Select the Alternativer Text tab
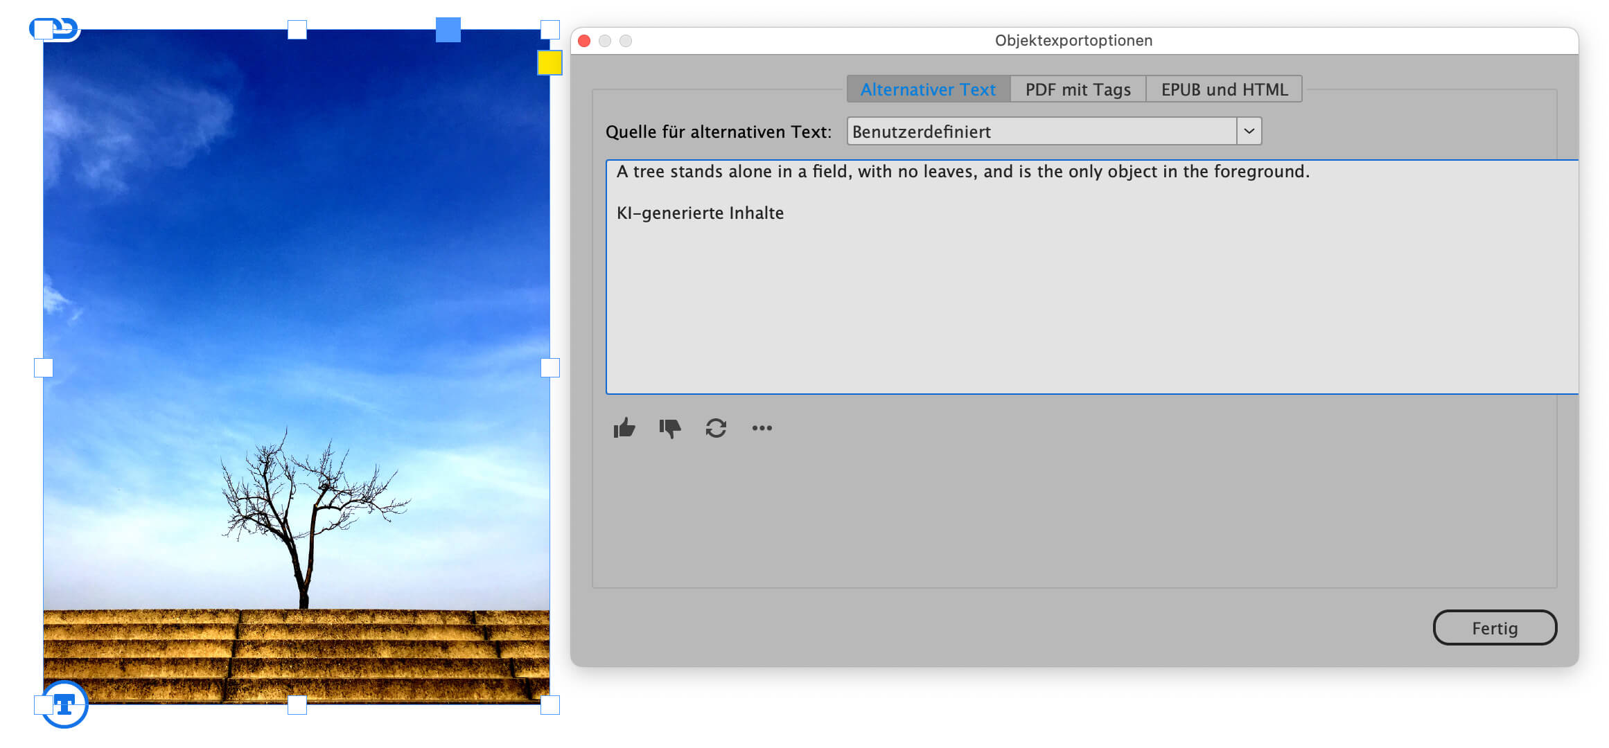This screenshot has width=1609, height=748. point(928,89)
